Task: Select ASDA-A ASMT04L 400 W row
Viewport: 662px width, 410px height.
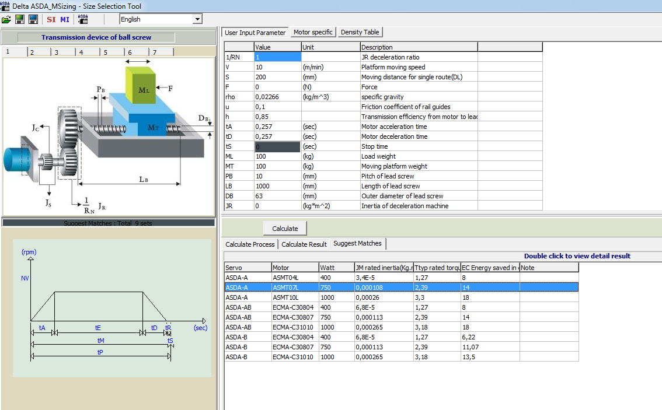Action: coord(402,278)
